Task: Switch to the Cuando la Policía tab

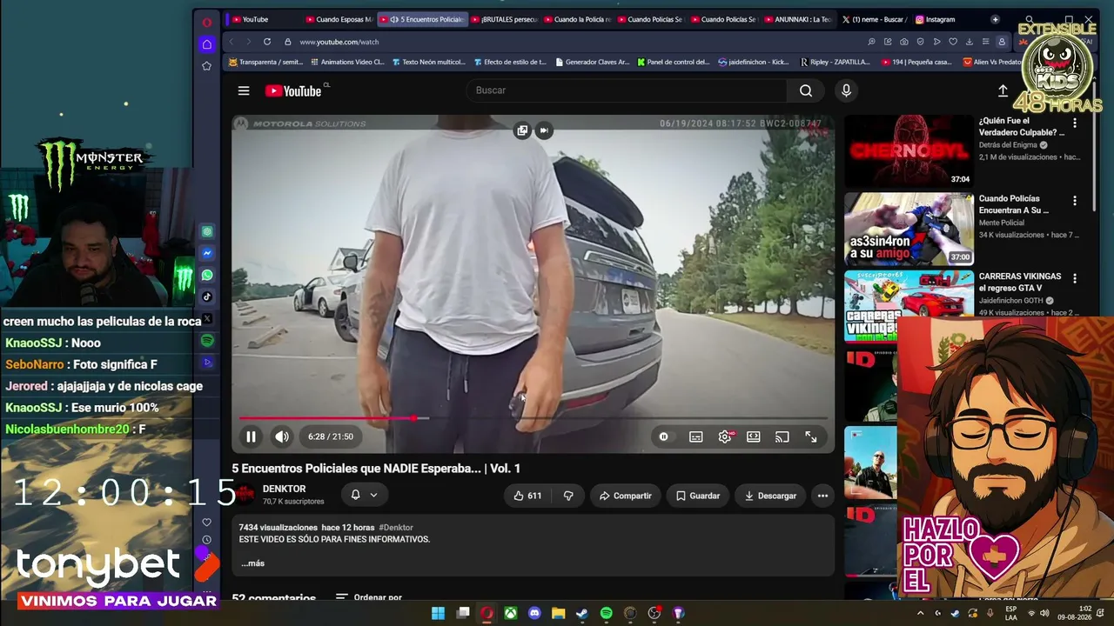Action: click(x=577, y=19)
